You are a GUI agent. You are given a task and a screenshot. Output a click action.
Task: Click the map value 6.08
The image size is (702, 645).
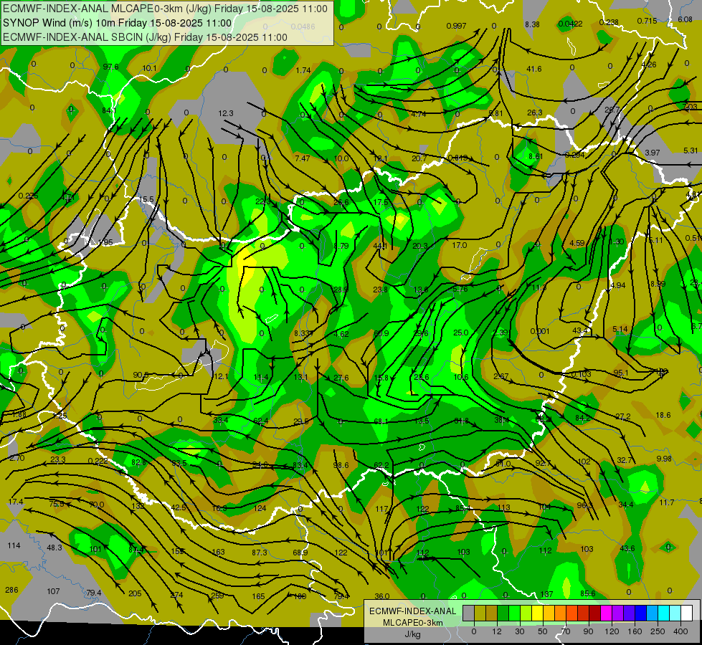click(x=685, y=19)
